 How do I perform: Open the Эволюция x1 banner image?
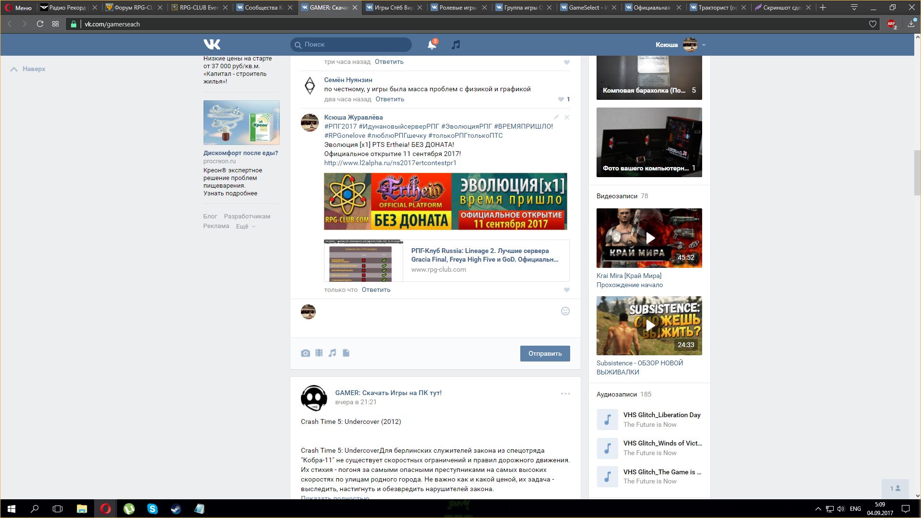tap(445, 202)
